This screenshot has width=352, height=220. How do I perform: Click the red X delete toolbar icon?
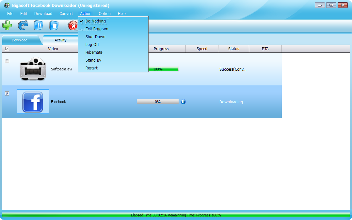click(x=73, y=25)
